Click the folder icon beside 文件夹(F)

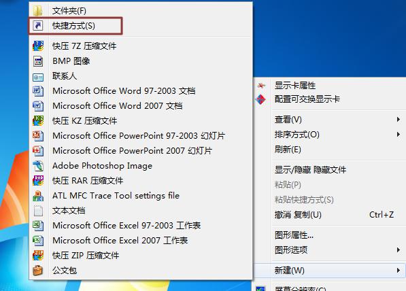38,11
